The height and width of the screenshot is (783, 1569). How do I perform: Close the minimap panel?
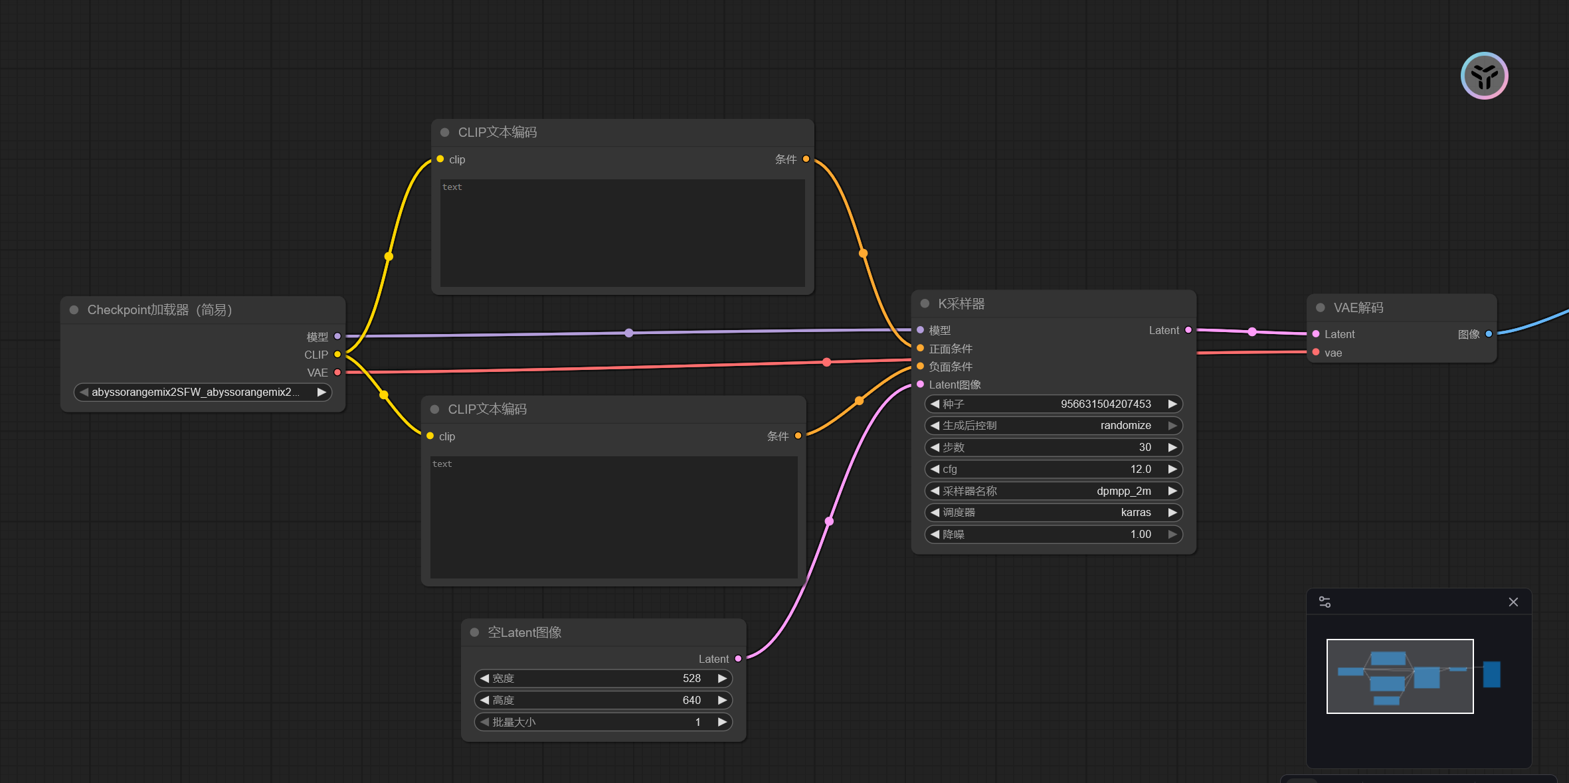[1513, 602]
